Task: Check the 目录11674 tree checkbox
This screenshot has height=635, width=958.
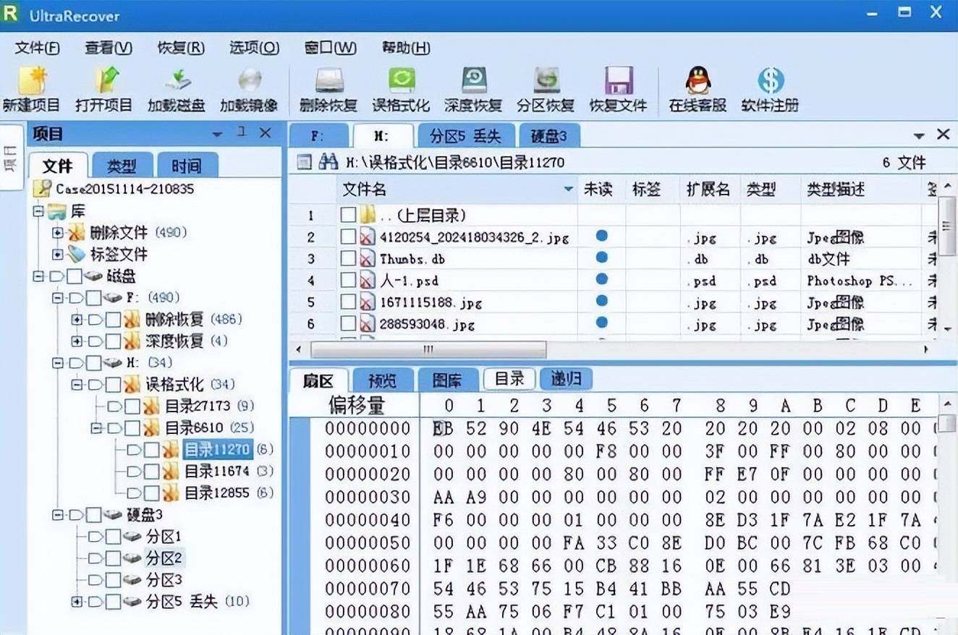Action: (x=151, y=472)
